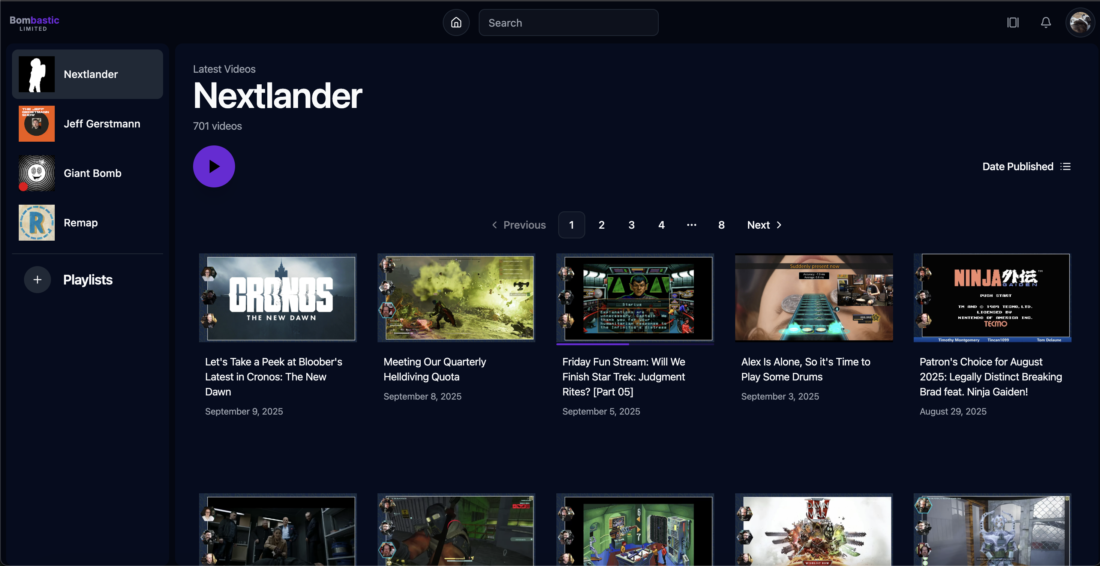Open the Dawn of War video thumbnail
The width and height of the screenshot is (1100, 566).
tap(814, 530)
